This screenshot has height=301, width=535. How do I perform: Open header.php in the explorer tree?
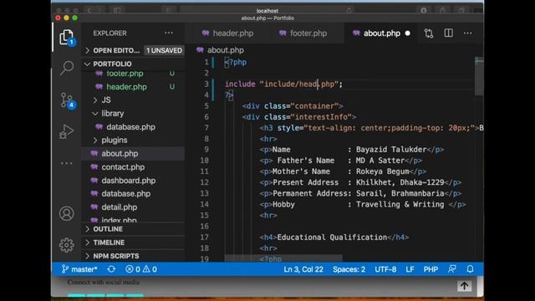click(126, 87)
